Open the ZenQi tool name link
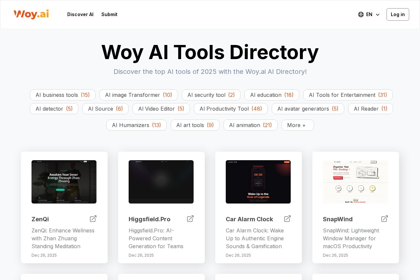The width and height of the screenshot is (420, 280). click(x=40, y=219)
